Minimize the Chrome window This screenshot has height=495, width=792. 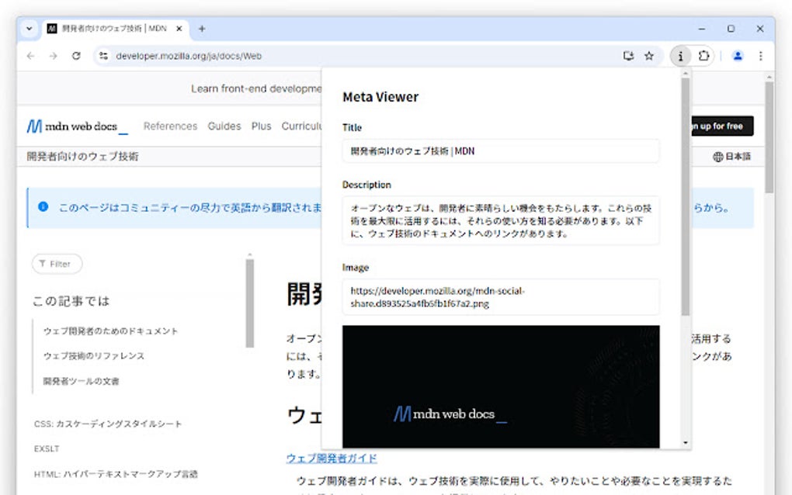[x=702, y=29]
